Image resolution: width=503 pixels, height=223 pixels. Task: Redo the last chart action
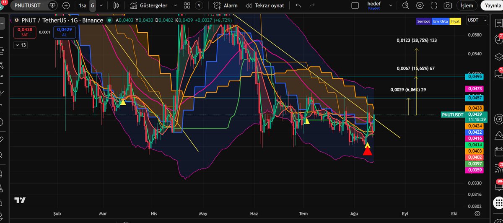tap(312, 6)
